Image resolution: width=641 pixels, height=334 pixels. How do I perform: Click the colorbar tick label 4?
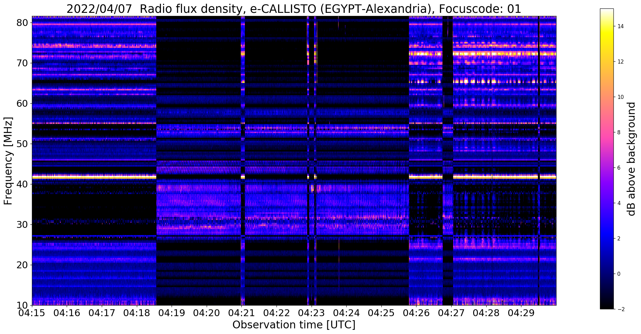coord(618,203)
